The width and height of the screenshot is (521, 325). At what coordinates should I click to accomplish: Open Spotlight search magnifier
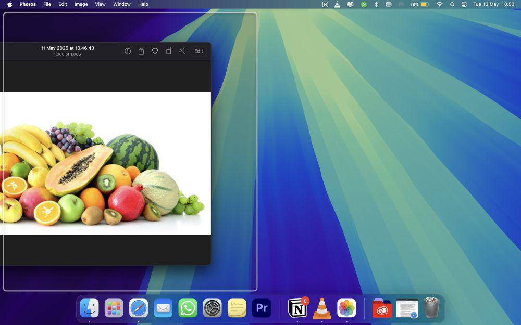point(452,4)
